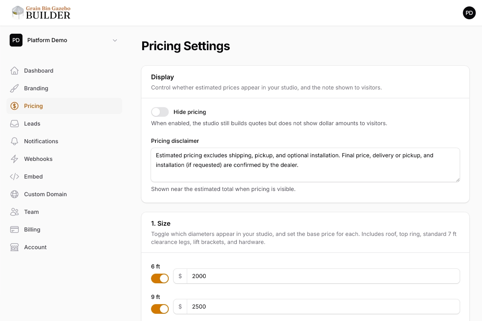Open the Account menu label
482x321 pixels.
(35, 247)
